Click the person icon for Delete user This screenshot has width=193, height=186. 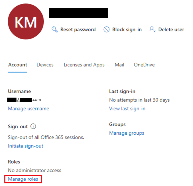click(x=153, y=29)
